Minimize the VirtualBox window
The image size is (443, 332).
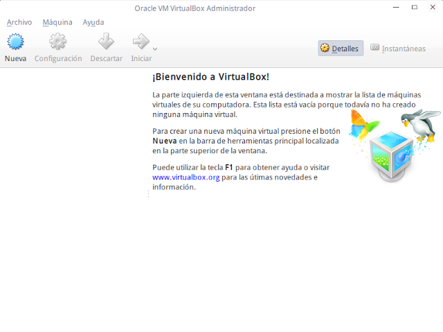tap(396, 8)
